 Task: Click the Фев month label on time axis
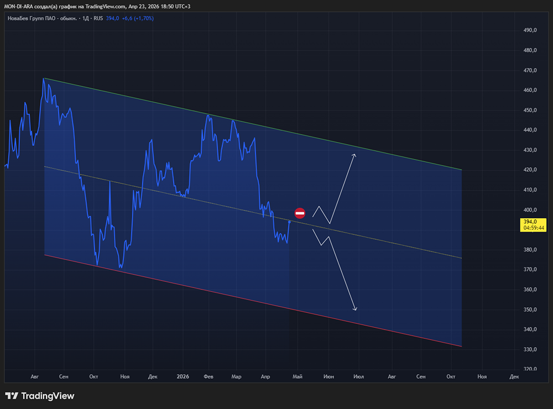click(x=208, y=376)
